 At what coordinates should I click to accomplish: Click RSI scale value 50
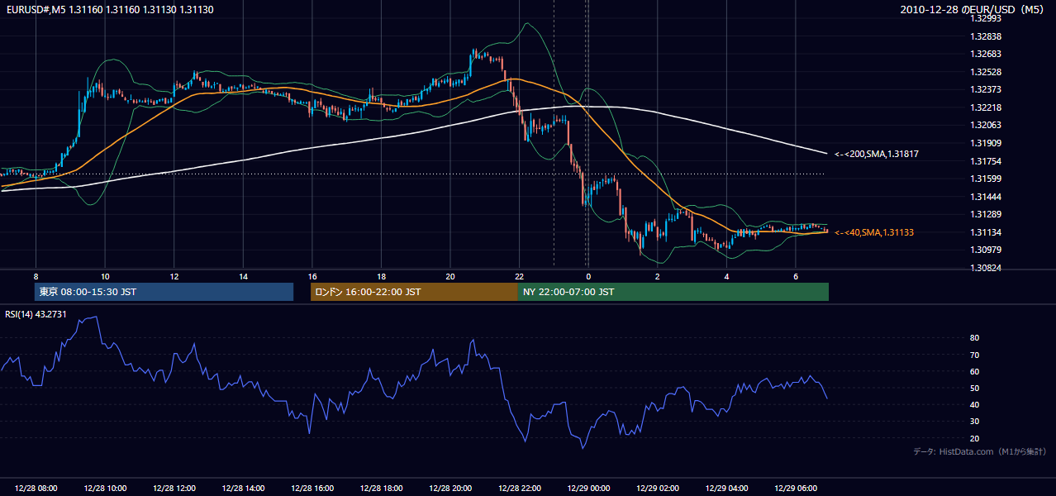click(975, 388)
